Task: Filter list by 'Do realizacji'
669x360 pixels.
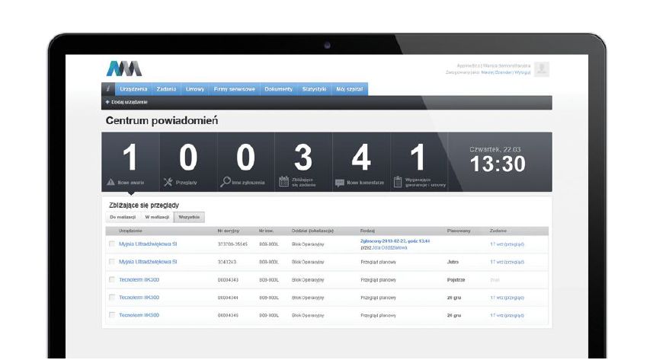Action: tap(122, 217)
